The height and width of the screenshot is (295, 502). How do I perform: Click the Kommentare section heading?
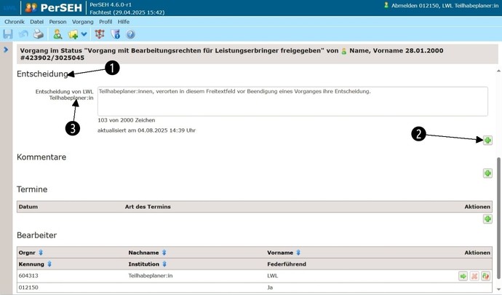click(41, 157)
